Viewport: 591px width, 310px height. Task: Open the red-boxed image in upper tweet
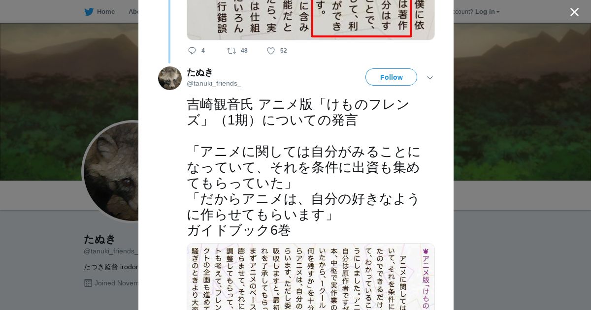pyautogui.click(x=311, y=20)
